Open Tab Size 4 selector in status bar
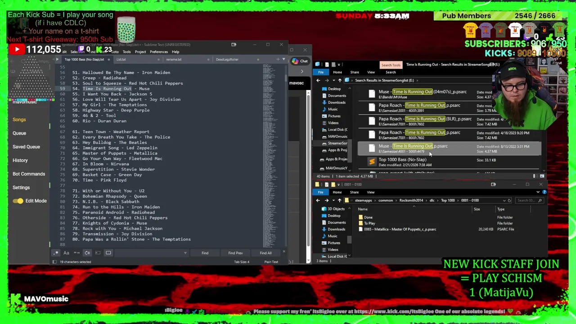The width and height of the screenshot is (576, 324). pos(242,262)
